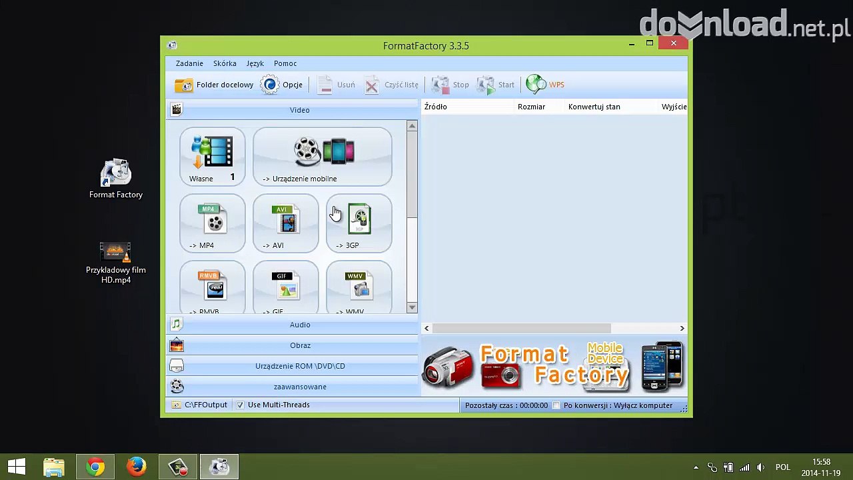This screenshot has height=480, width=853.
Task: Click the Folder docelowy toolbar button
Action: pos(214,85)
